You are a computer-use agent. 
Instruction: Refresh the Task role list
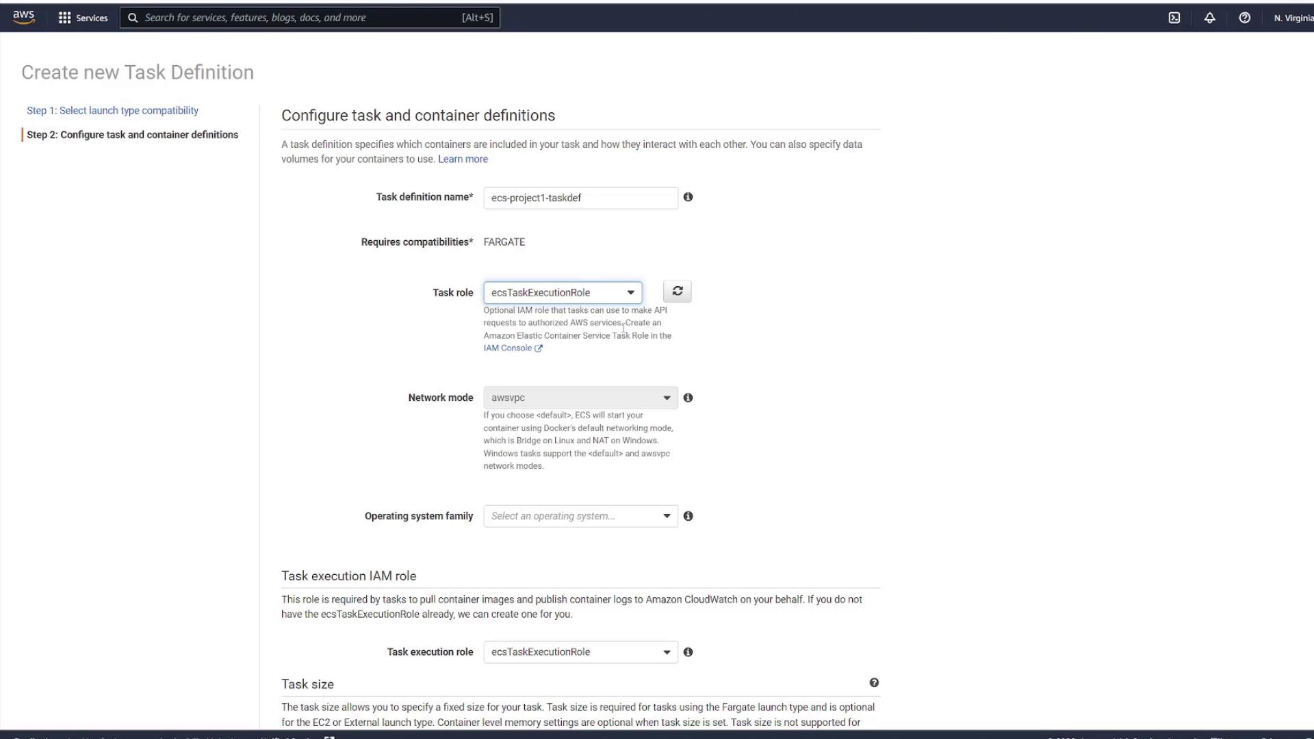click(678, 291)
